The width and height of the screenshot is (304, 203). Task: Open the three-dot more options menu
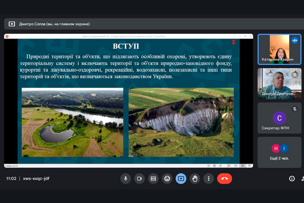[209, 179]
